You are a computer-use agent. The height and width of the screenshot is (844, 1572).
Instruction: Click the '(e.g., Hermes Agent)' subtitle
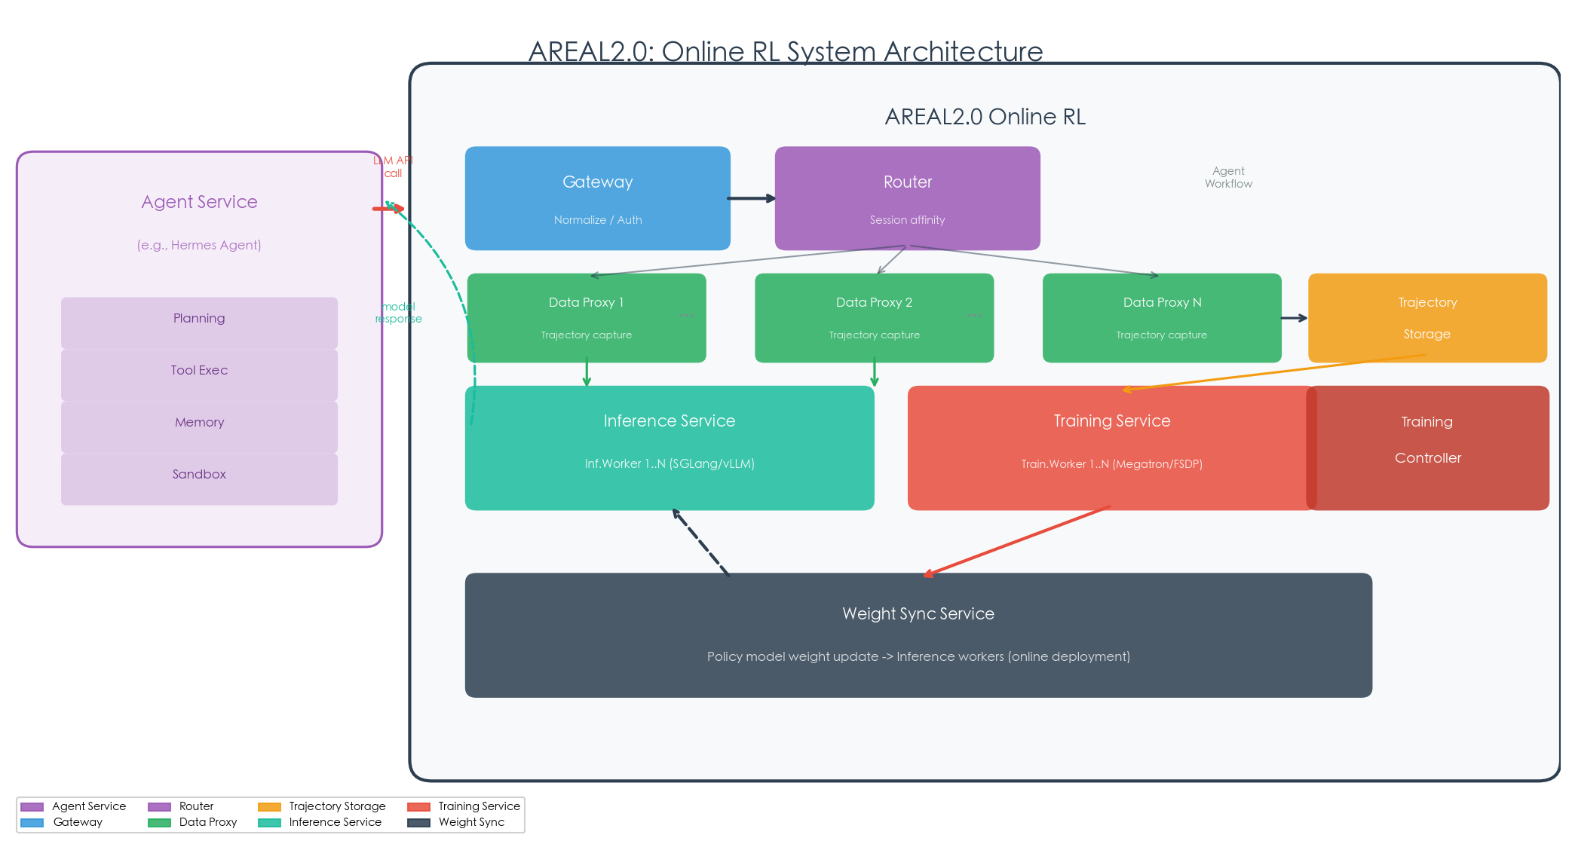[x=199, y=245]
